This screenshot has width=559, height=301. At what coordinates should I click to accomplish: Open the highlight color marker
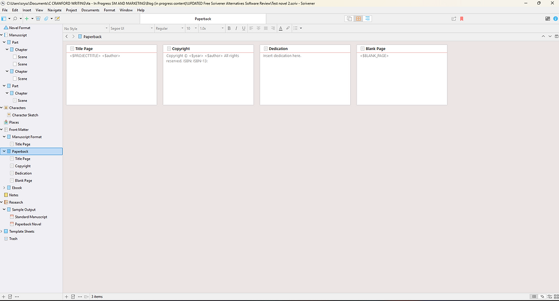pyautogui.click(x=288, y=28)
